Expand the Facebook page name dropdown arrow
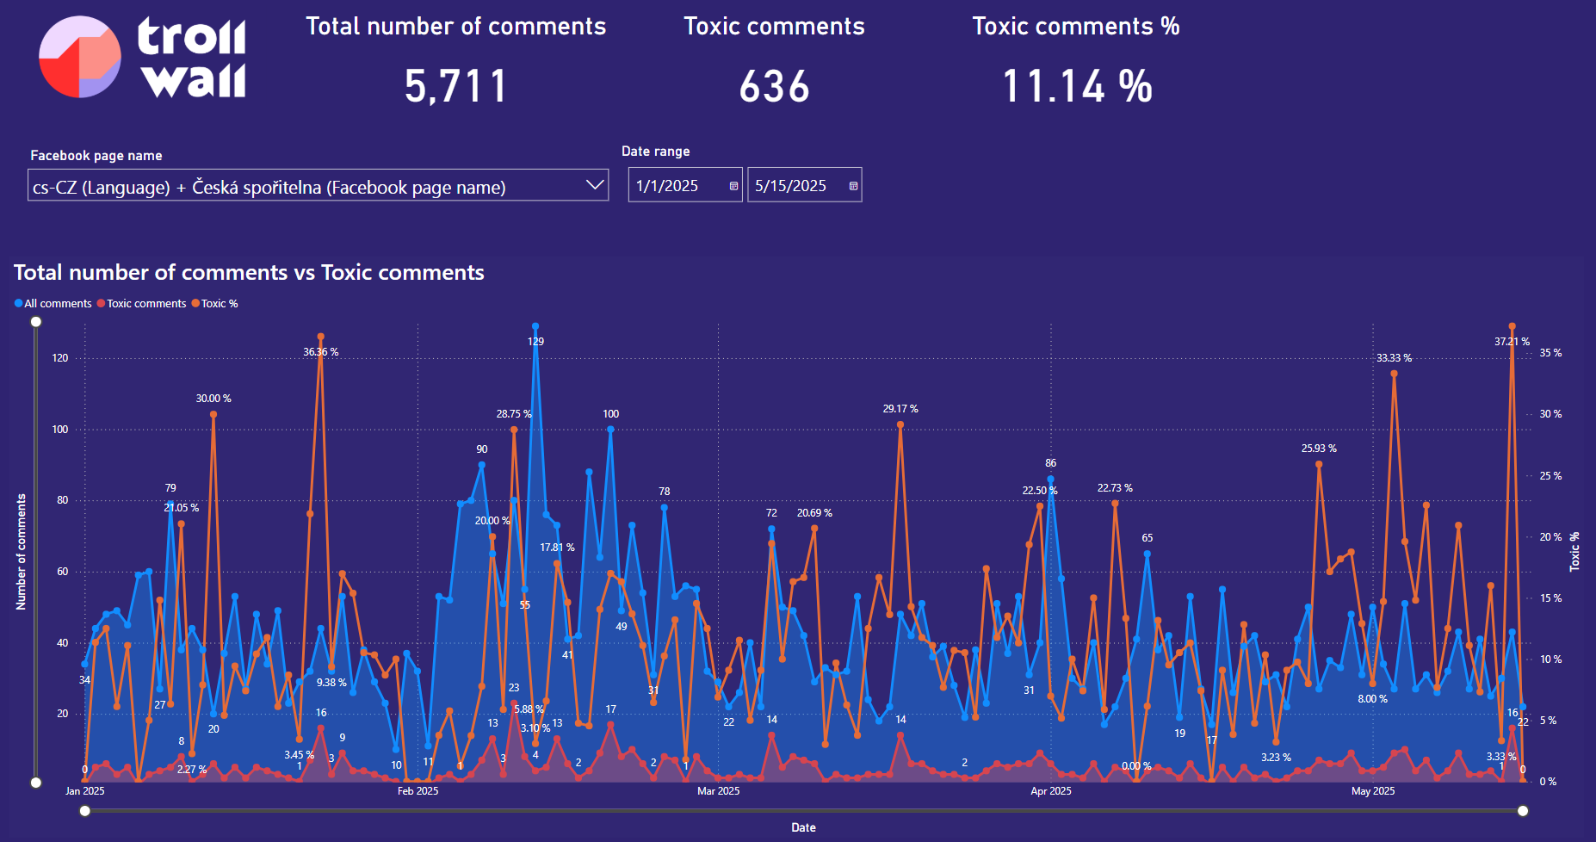The image size is (1596, 842). pos(594,185)
